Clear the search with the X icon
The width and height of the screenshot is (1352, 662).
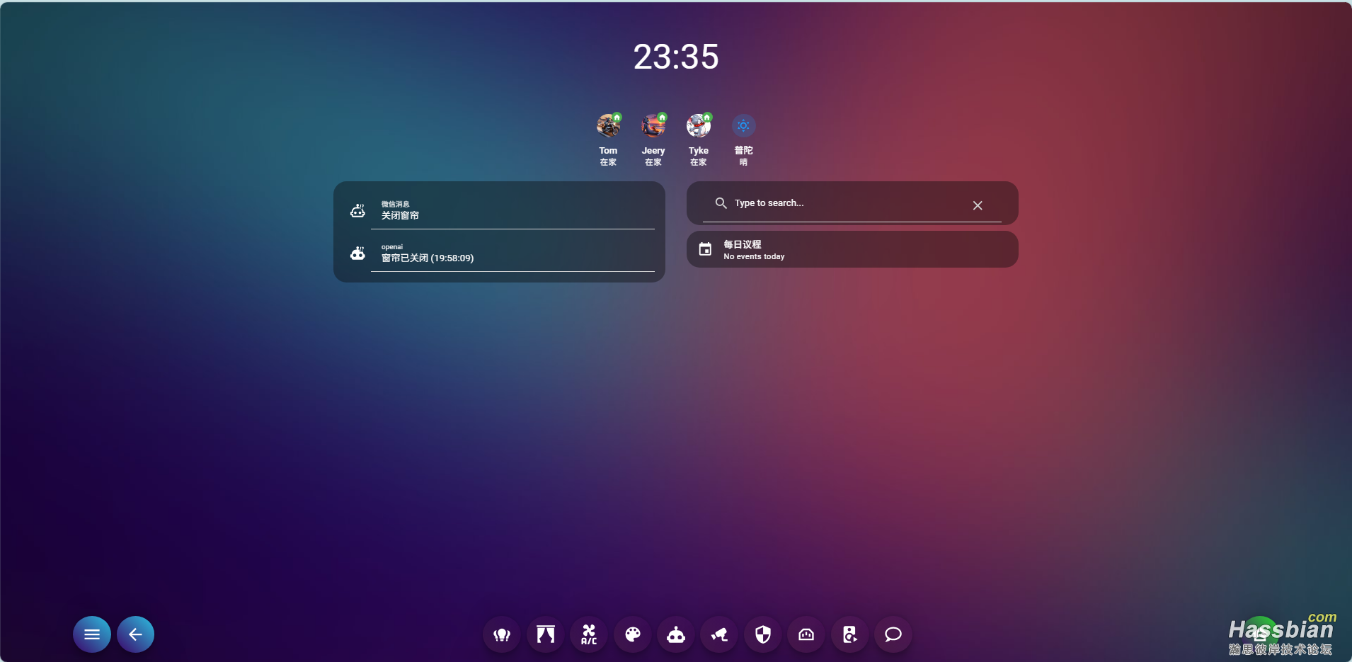978,205
